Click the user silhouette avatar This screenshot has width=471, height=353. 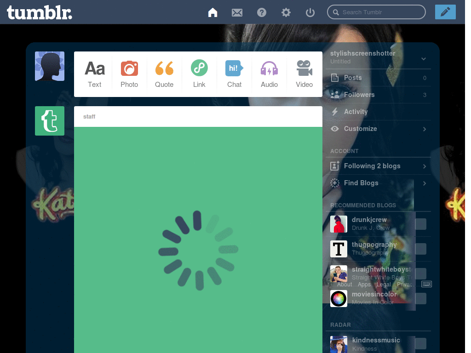coord(50,66)
